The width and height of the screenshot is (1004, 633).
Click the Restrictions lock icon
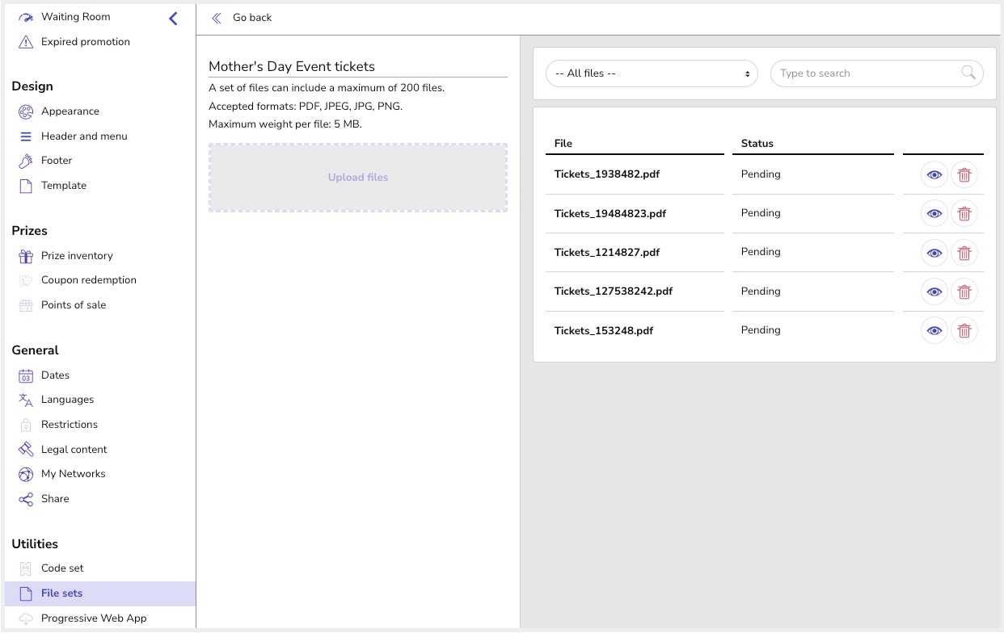coord(26,425)
